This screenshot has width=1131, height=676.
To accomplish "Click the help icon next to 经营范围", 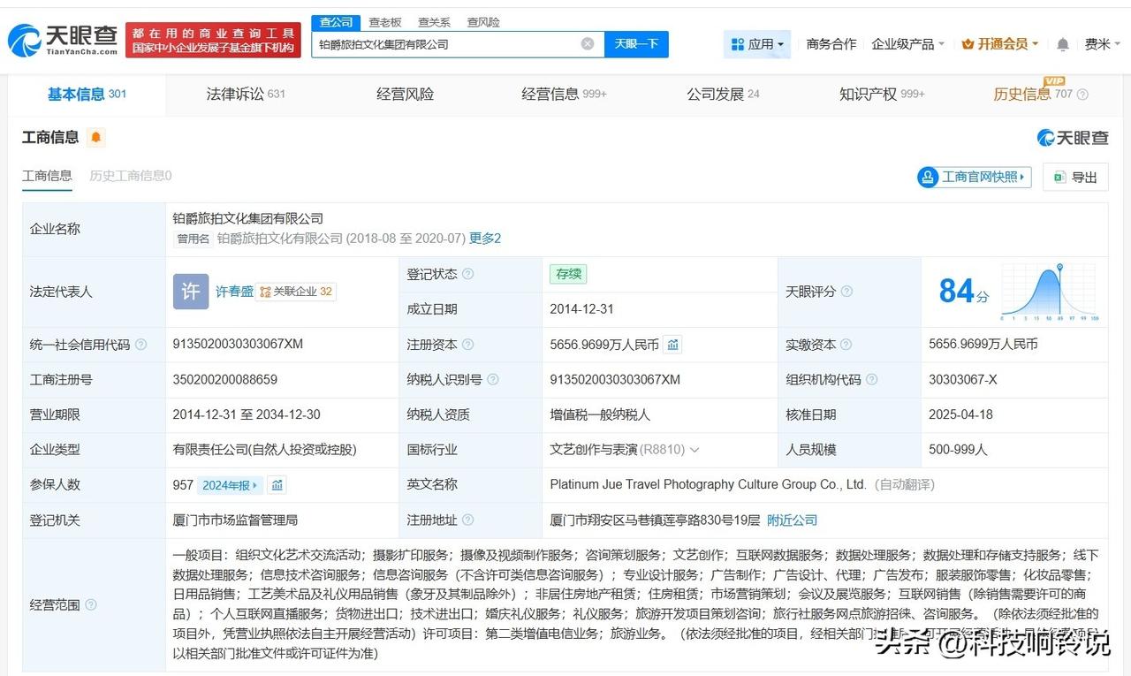I will 90,605.
